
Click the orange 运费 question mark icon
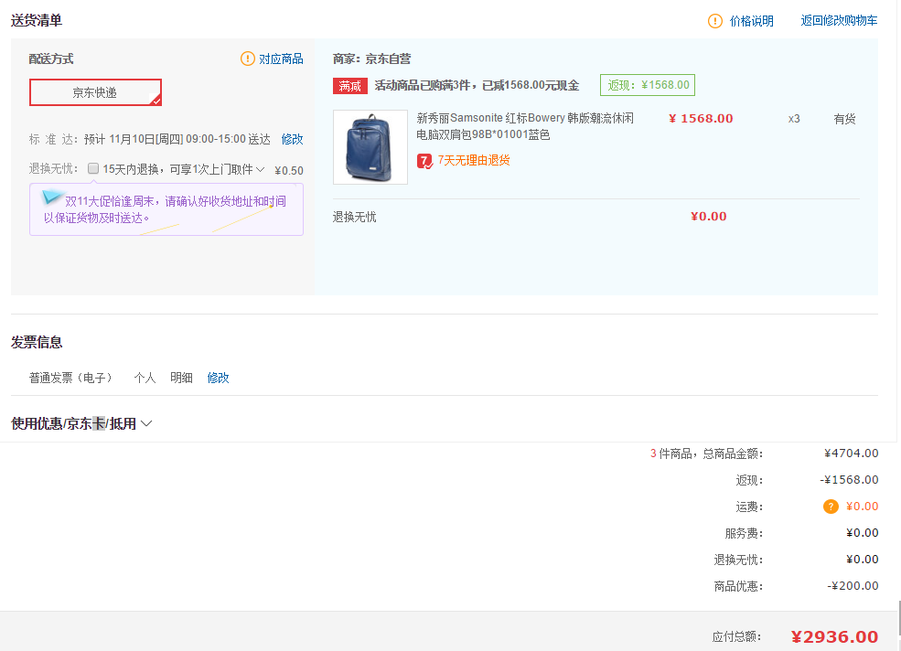(x=831, y=507)
